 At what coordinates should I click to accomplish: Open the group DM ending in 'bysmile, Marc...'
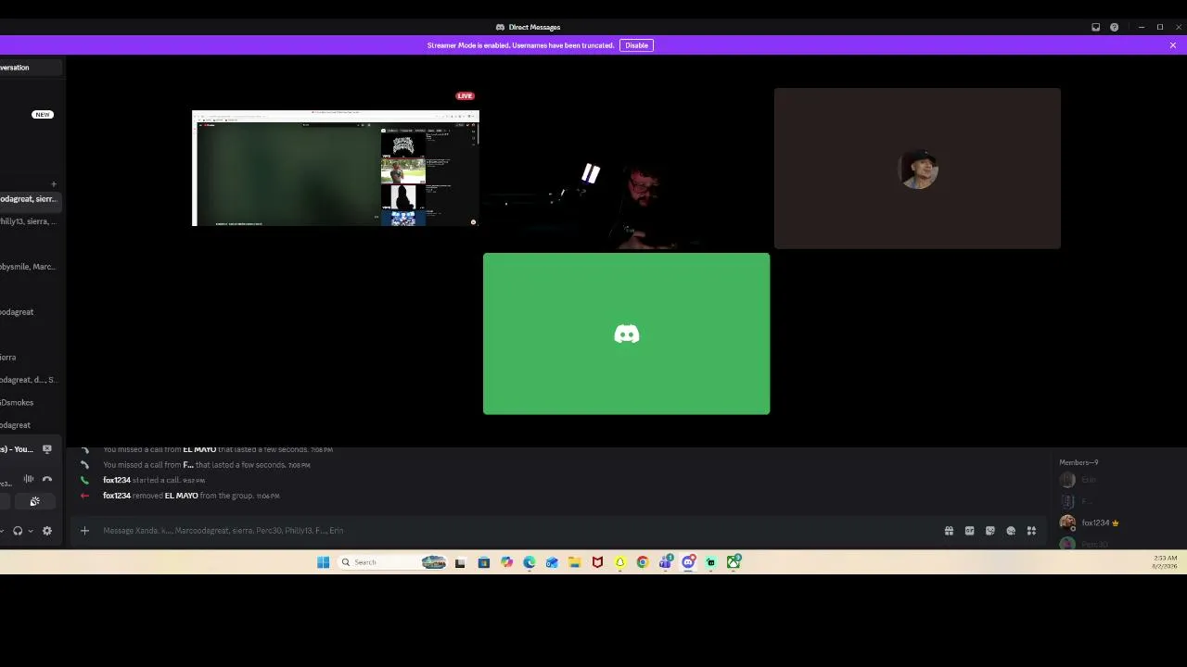click(30, 267)
